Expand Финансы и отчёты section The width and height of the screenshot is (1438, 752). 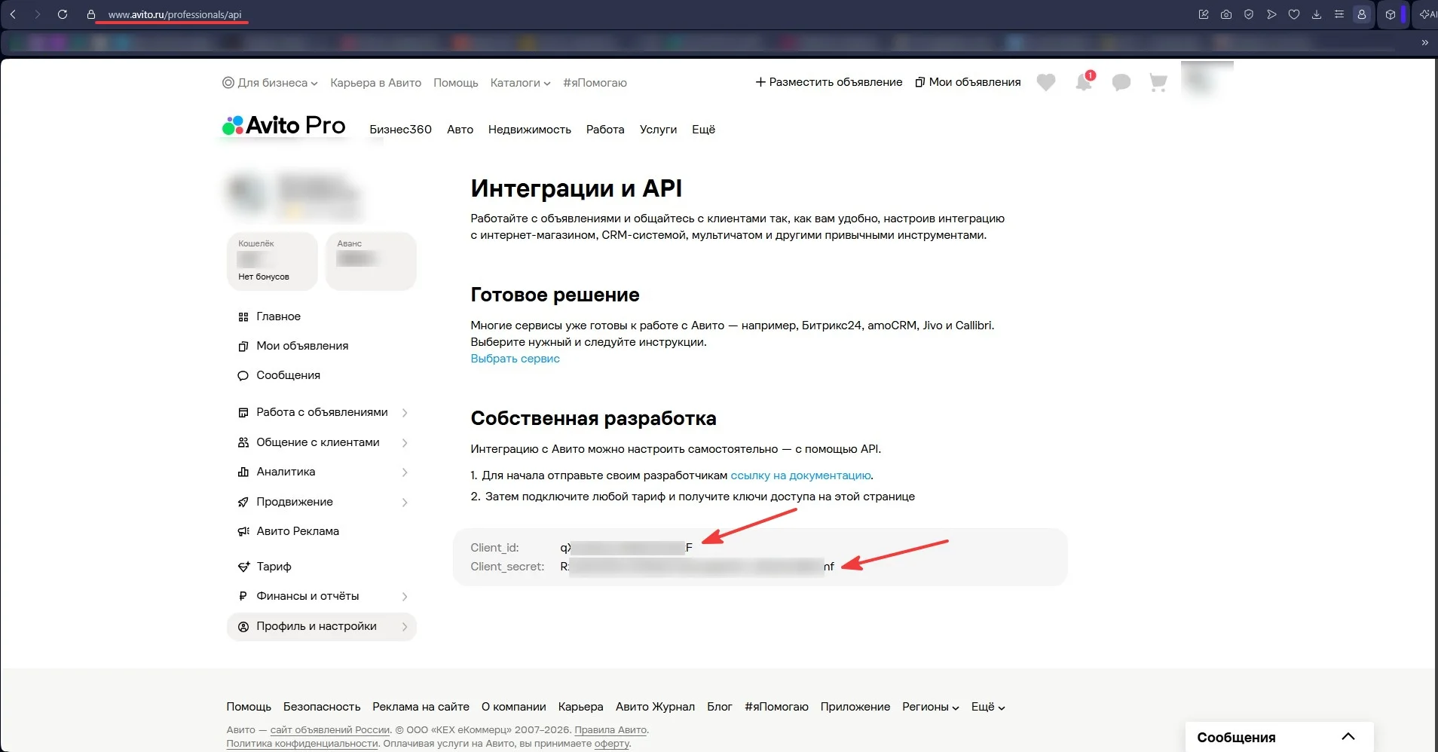pos(322,596)
